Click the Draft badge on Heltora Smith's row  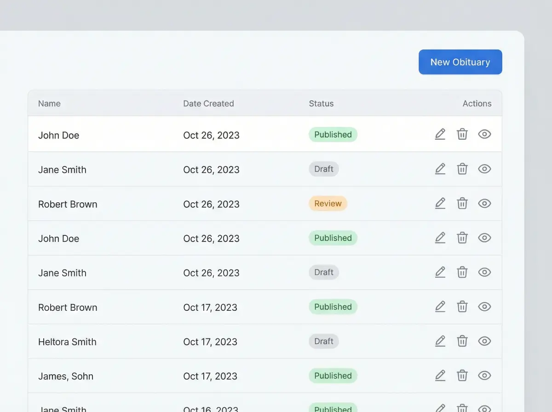pyautogui.click(x=323, y=341)
